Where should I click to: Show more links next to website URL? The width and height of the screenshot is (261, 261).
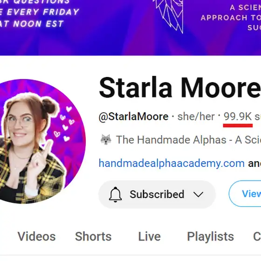[254, 164]
